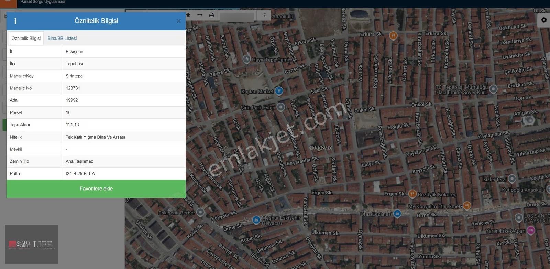Click the Uras Eczanesi pharmacy marker
550x269 pixels.
[x=397, y=214]
